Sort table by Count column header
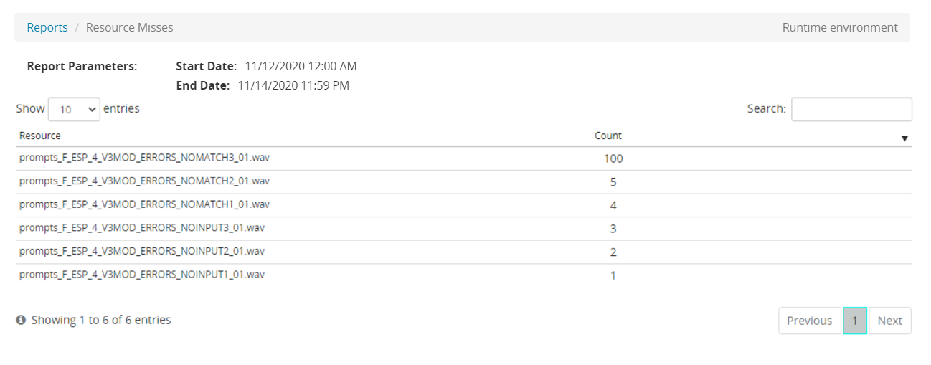 click(x=608, y=136)
